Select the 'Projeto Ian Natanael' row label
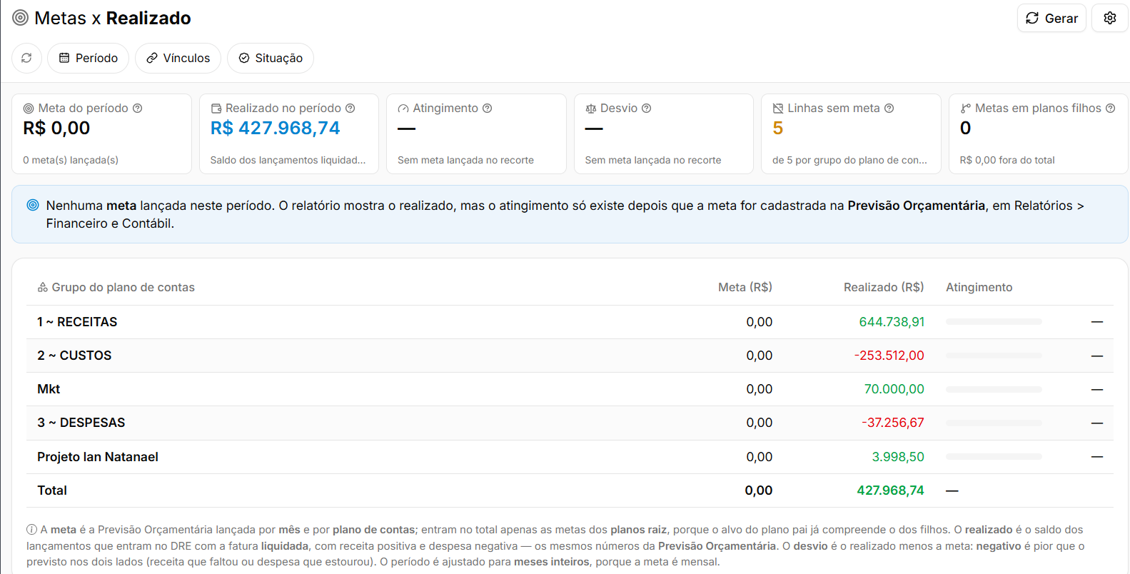Image resolution: width=1130 pixels, height=574 pixels. 98,457
